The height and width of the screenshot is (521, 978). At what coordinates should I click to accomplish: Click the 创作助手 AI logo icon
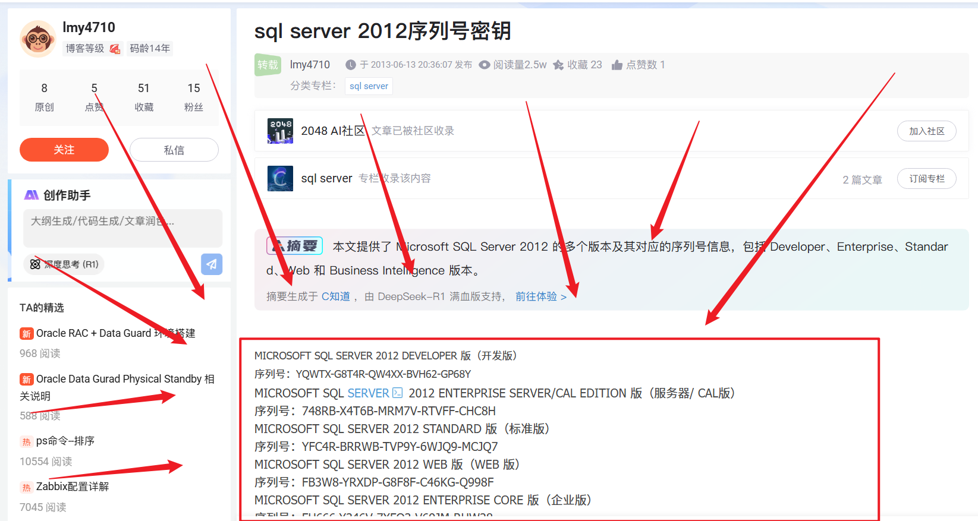(32, 195)
